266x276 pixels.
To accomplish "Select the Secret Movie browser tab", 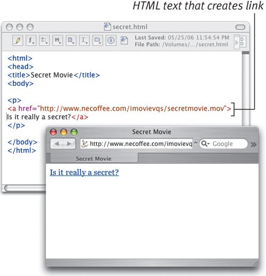I will 94,158.
